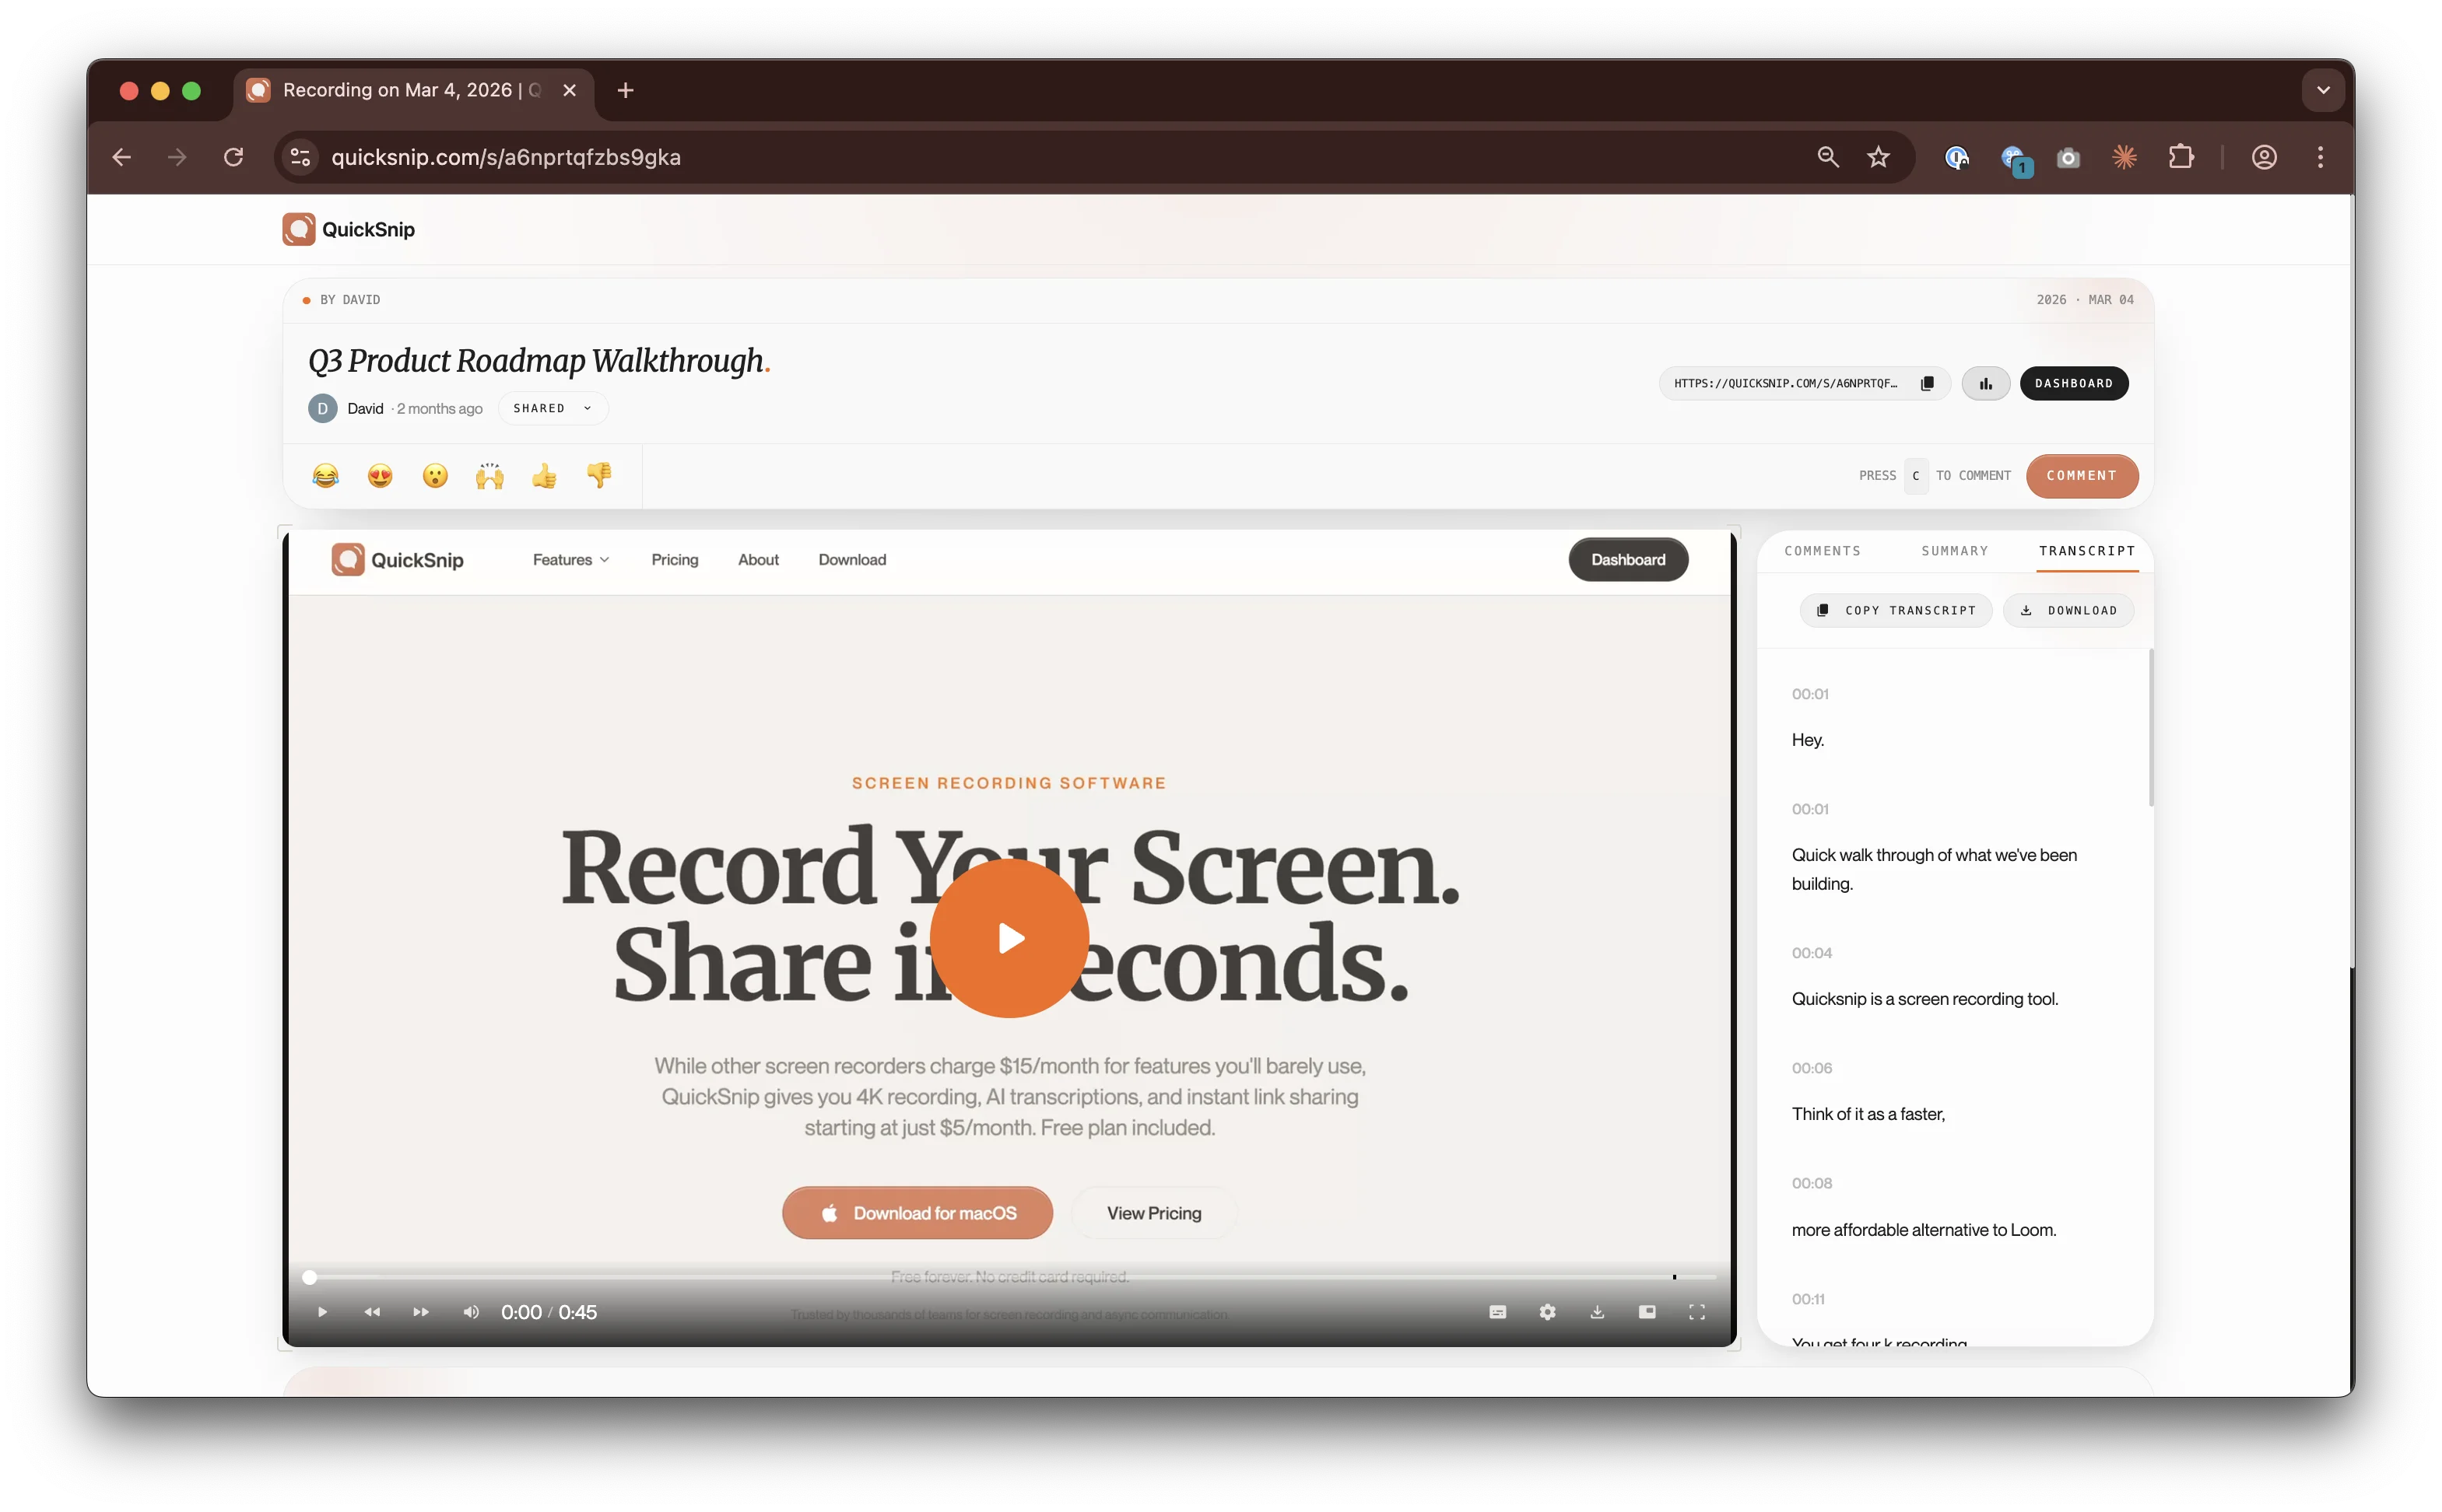The height and width of the screenshot is (1512, 2442).
Task: Toggle picture-in-picture mode
Action: tap(1647, 1312)
